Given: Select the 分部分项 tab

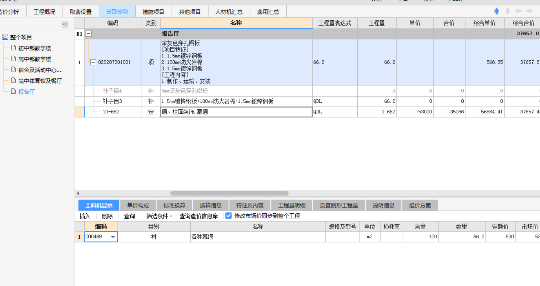Looking at the screenshot, I should coord(117,12).
